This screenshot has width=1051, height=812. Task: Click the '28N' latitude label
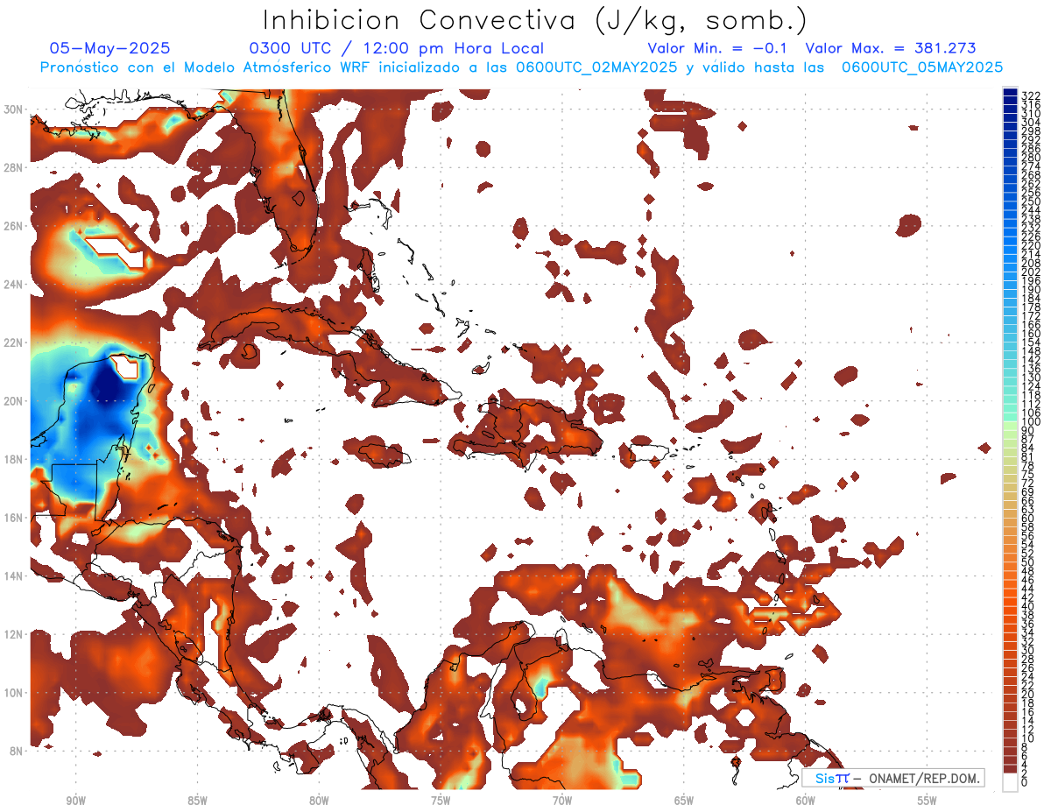click(x=14, y=167)
